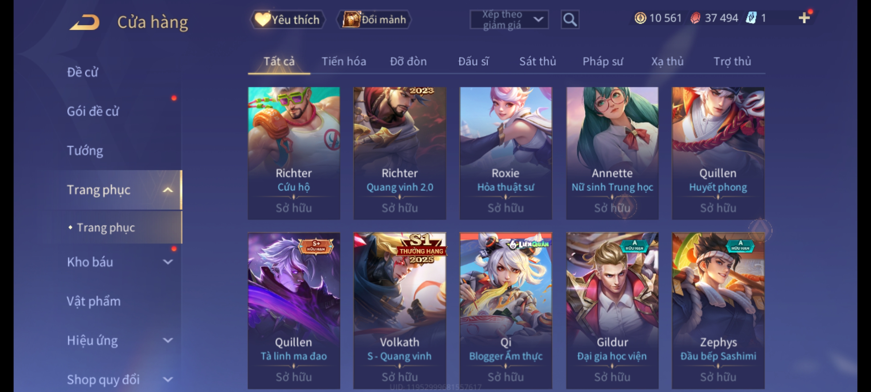This screenshot has width=871, height=392.
Task: Select the Tiến hóa tab
Action: coord(344,61)
